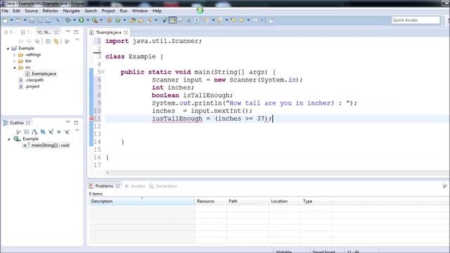Select main(String[]) : void in Outline
The height and width of the screenshot is (253, 450).
pos(46,145)
